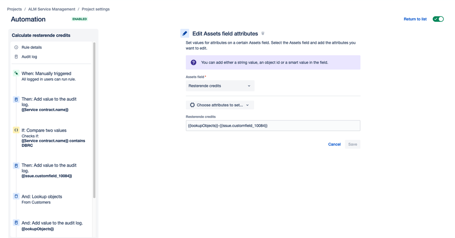This screenshot has width=455, height=238.
Task: Select the Lookup objects action icon
Action: (16, 196)
